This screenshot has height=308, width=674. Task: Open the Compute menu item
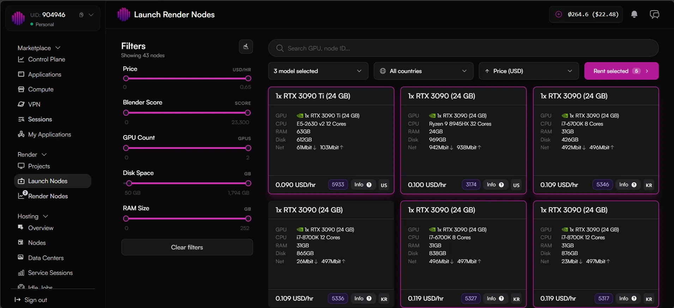point(41,89)
